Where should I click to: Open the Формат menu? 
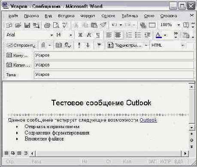coord(88,16)
